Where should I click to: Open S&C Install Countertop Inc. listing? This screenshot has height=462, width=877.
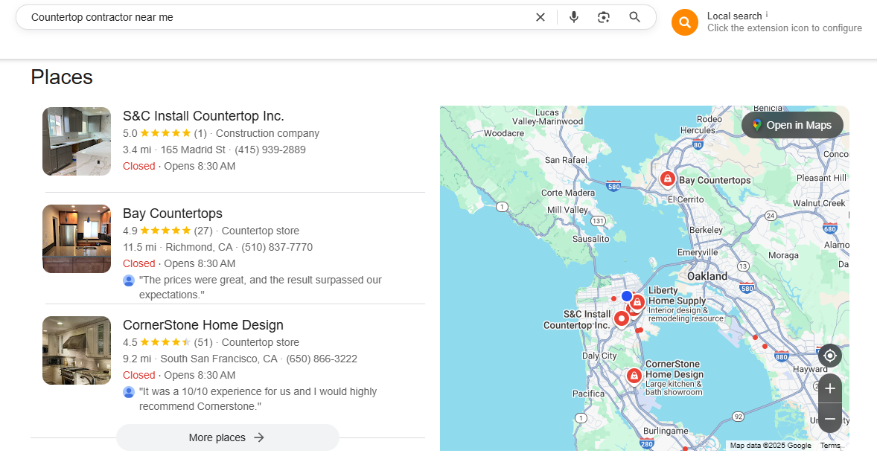[203, 115]
